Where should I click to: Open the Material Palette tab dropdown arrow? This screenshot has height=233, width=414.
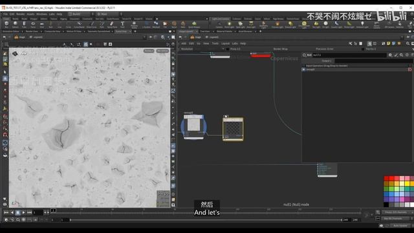click(x=235, y=32)
